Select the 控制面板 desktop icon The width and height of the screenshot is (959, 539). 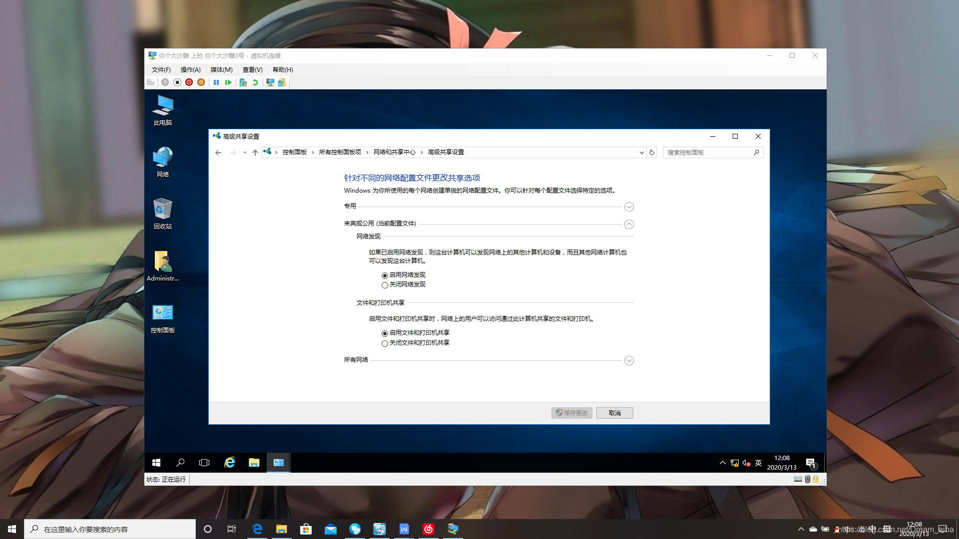click(163, 318)
